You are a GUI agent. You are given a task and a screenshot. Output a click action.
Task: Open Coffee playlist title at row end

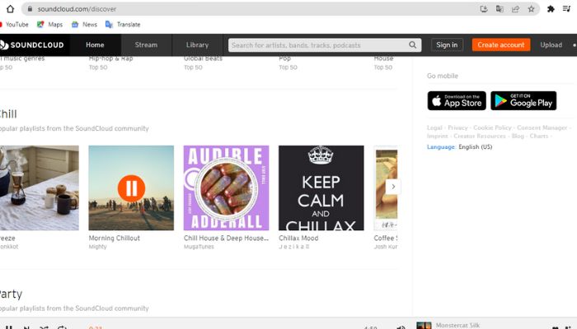pos(385,238)
